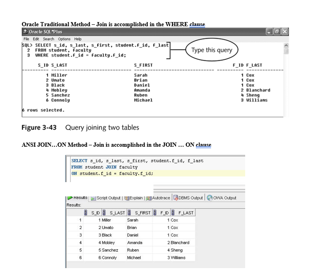
Task: Switch to the Script Output tab
Action: [x=106, y=198]
